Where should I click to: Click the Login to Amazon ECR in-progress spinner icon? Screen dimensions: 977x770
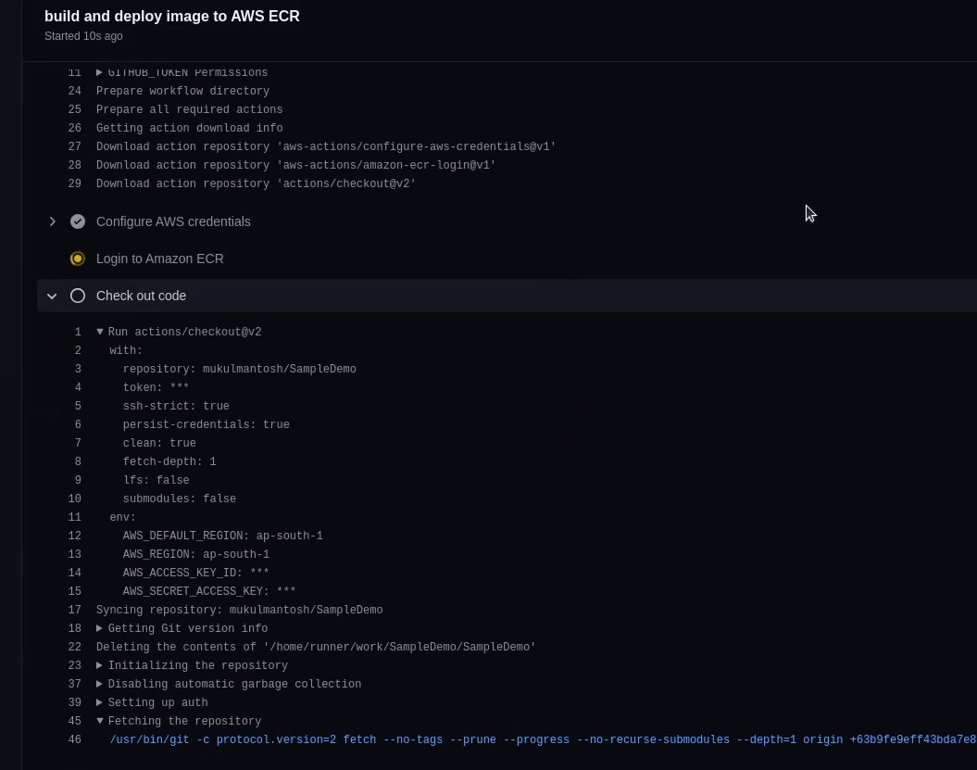point(78,259)
